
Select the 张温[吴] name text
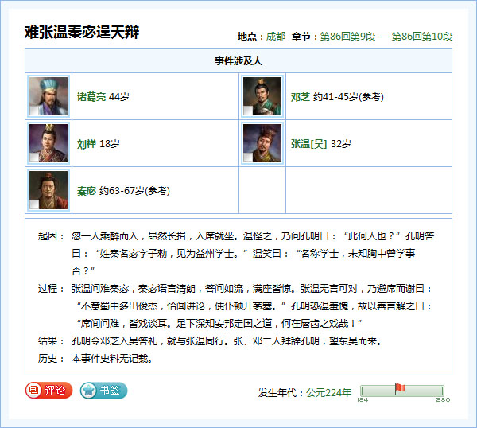(x=309, y=144)
